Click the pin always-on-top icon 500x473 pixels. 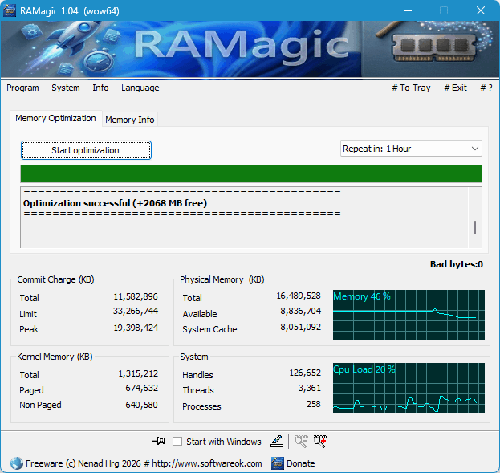[158, 441]
